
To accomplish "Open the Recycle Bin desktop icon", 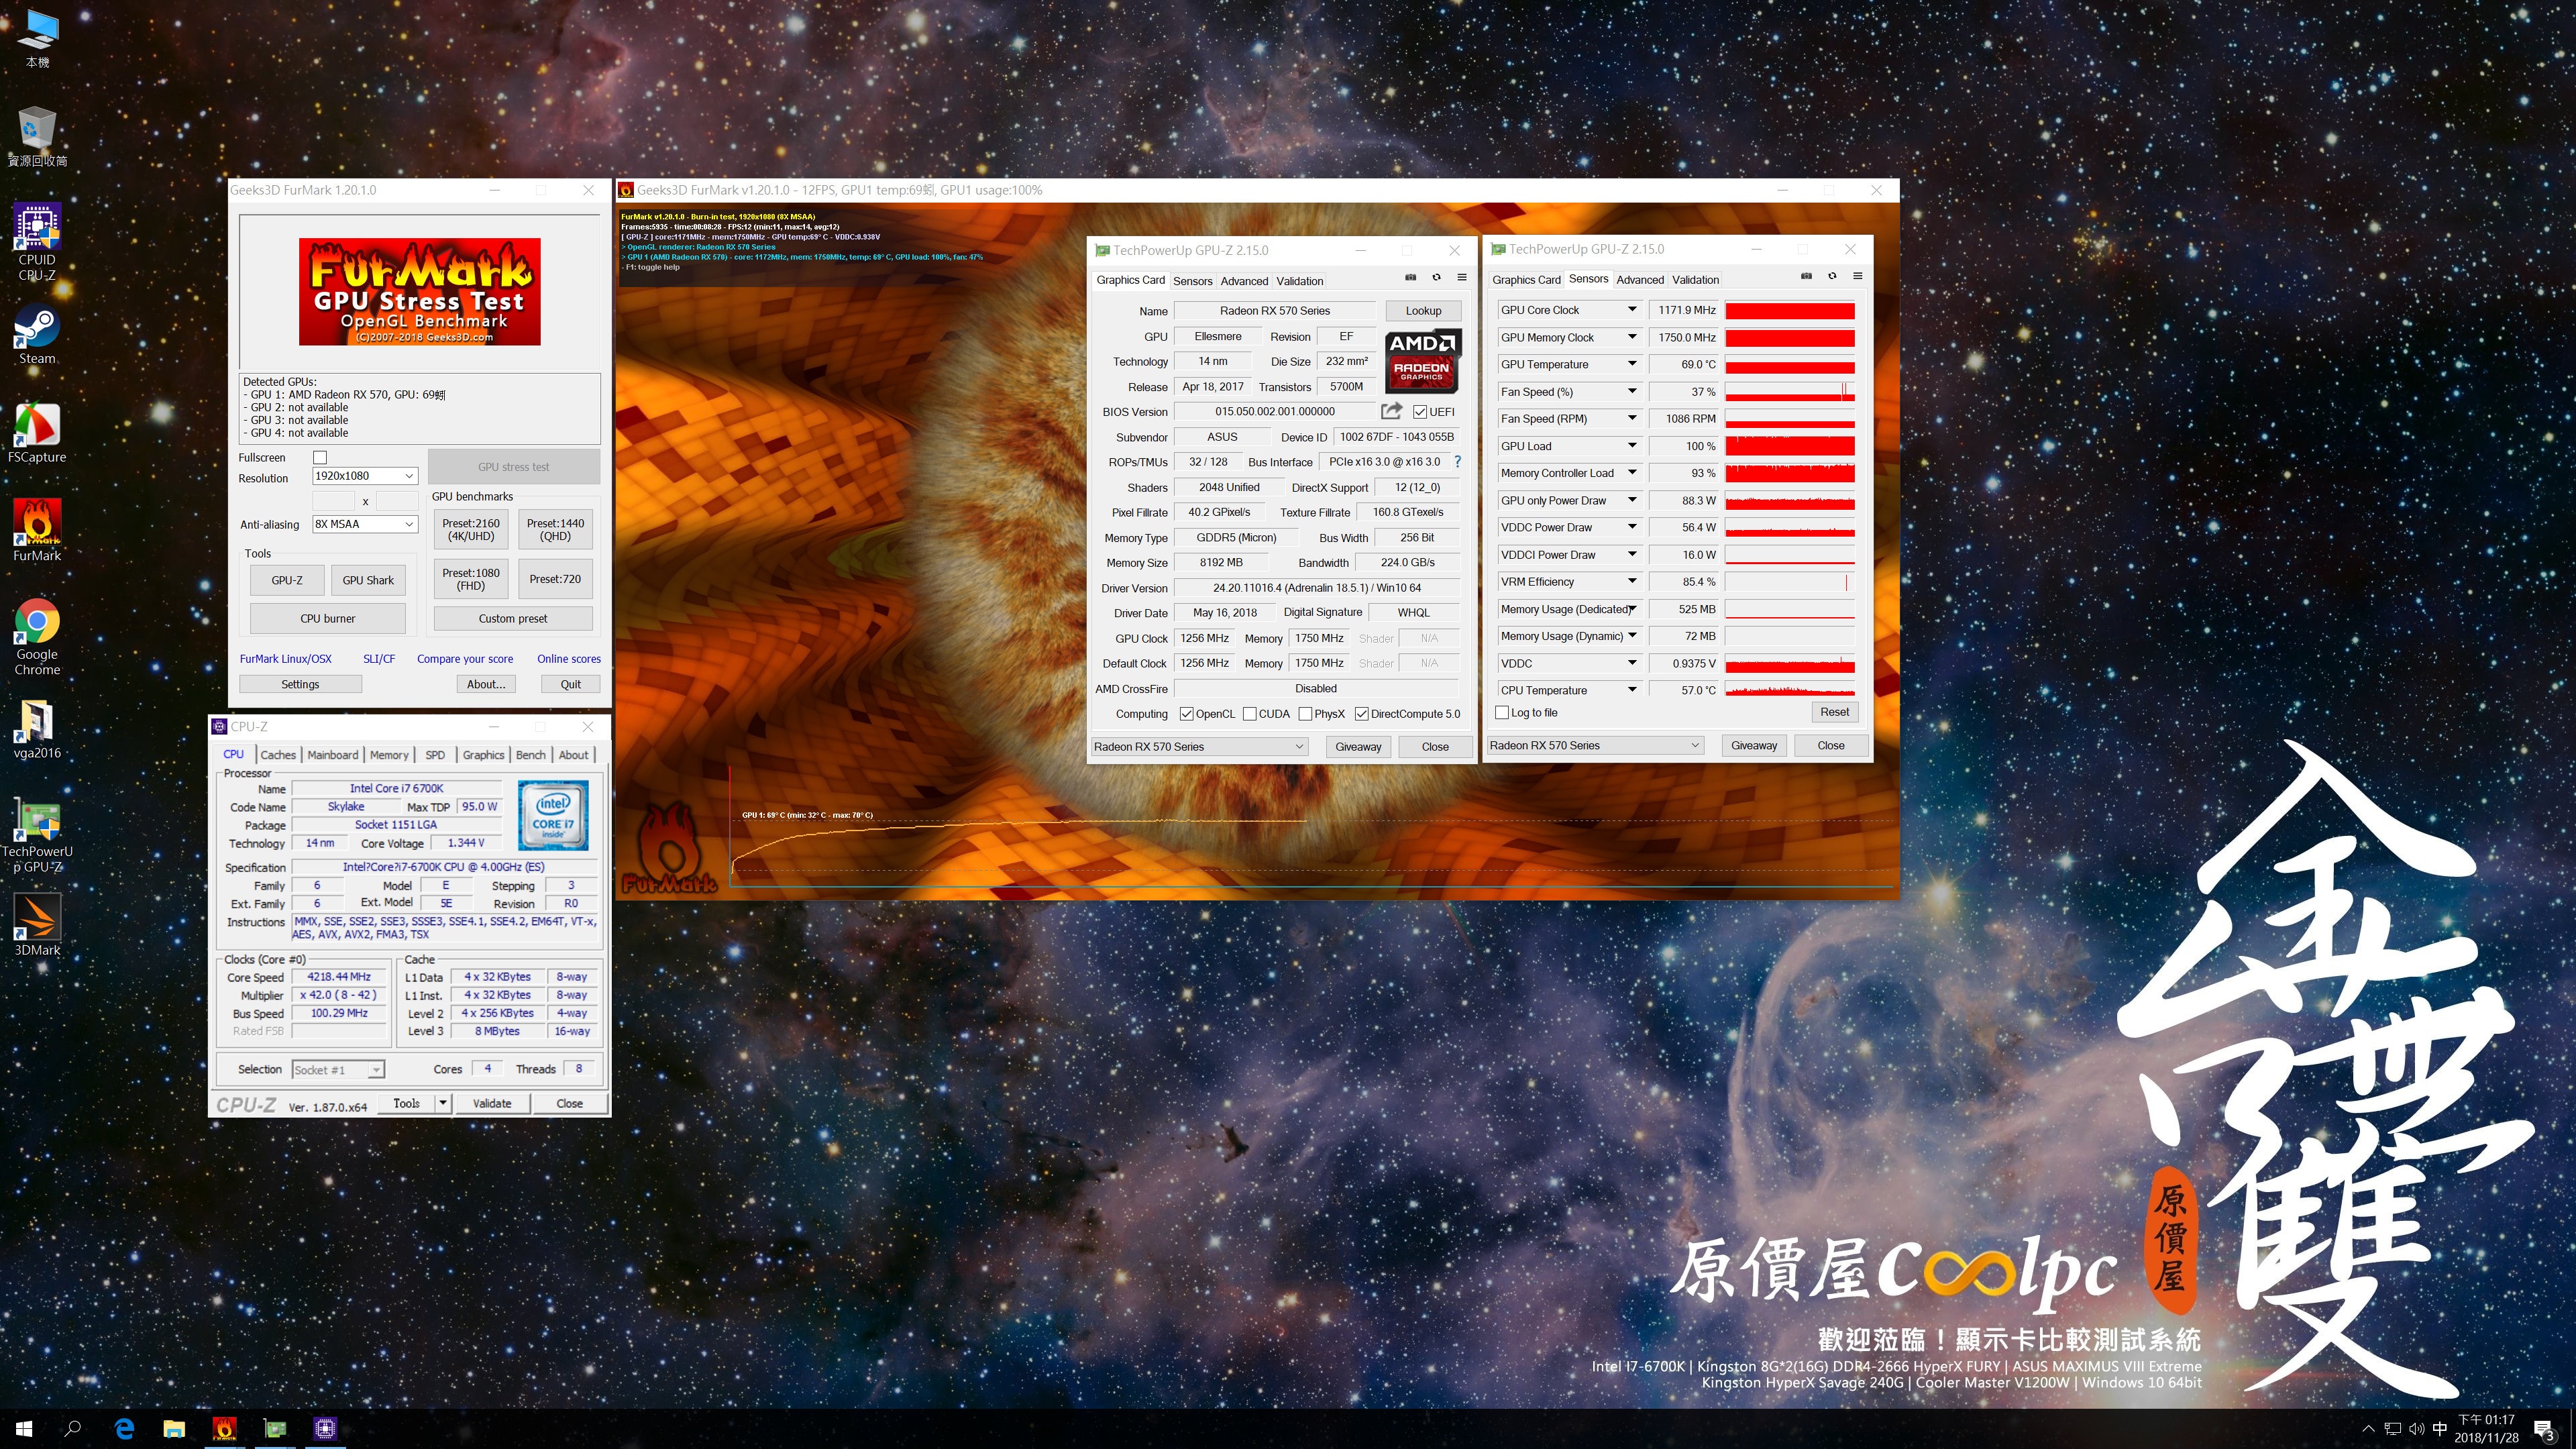I will [37, 137].
